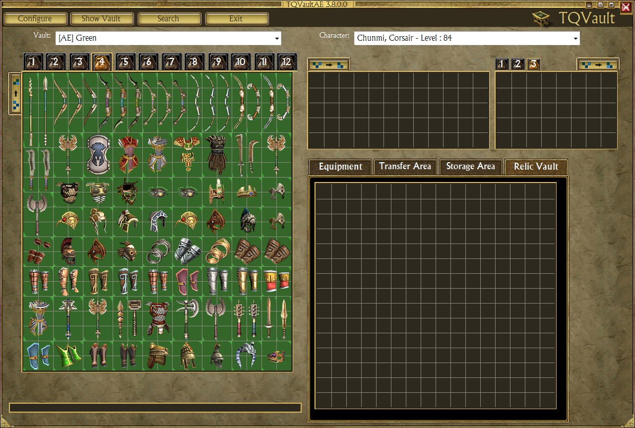Viewport: 635px width, 428px height.
Task: Click the Show Vault button
Action: point(102,19)
